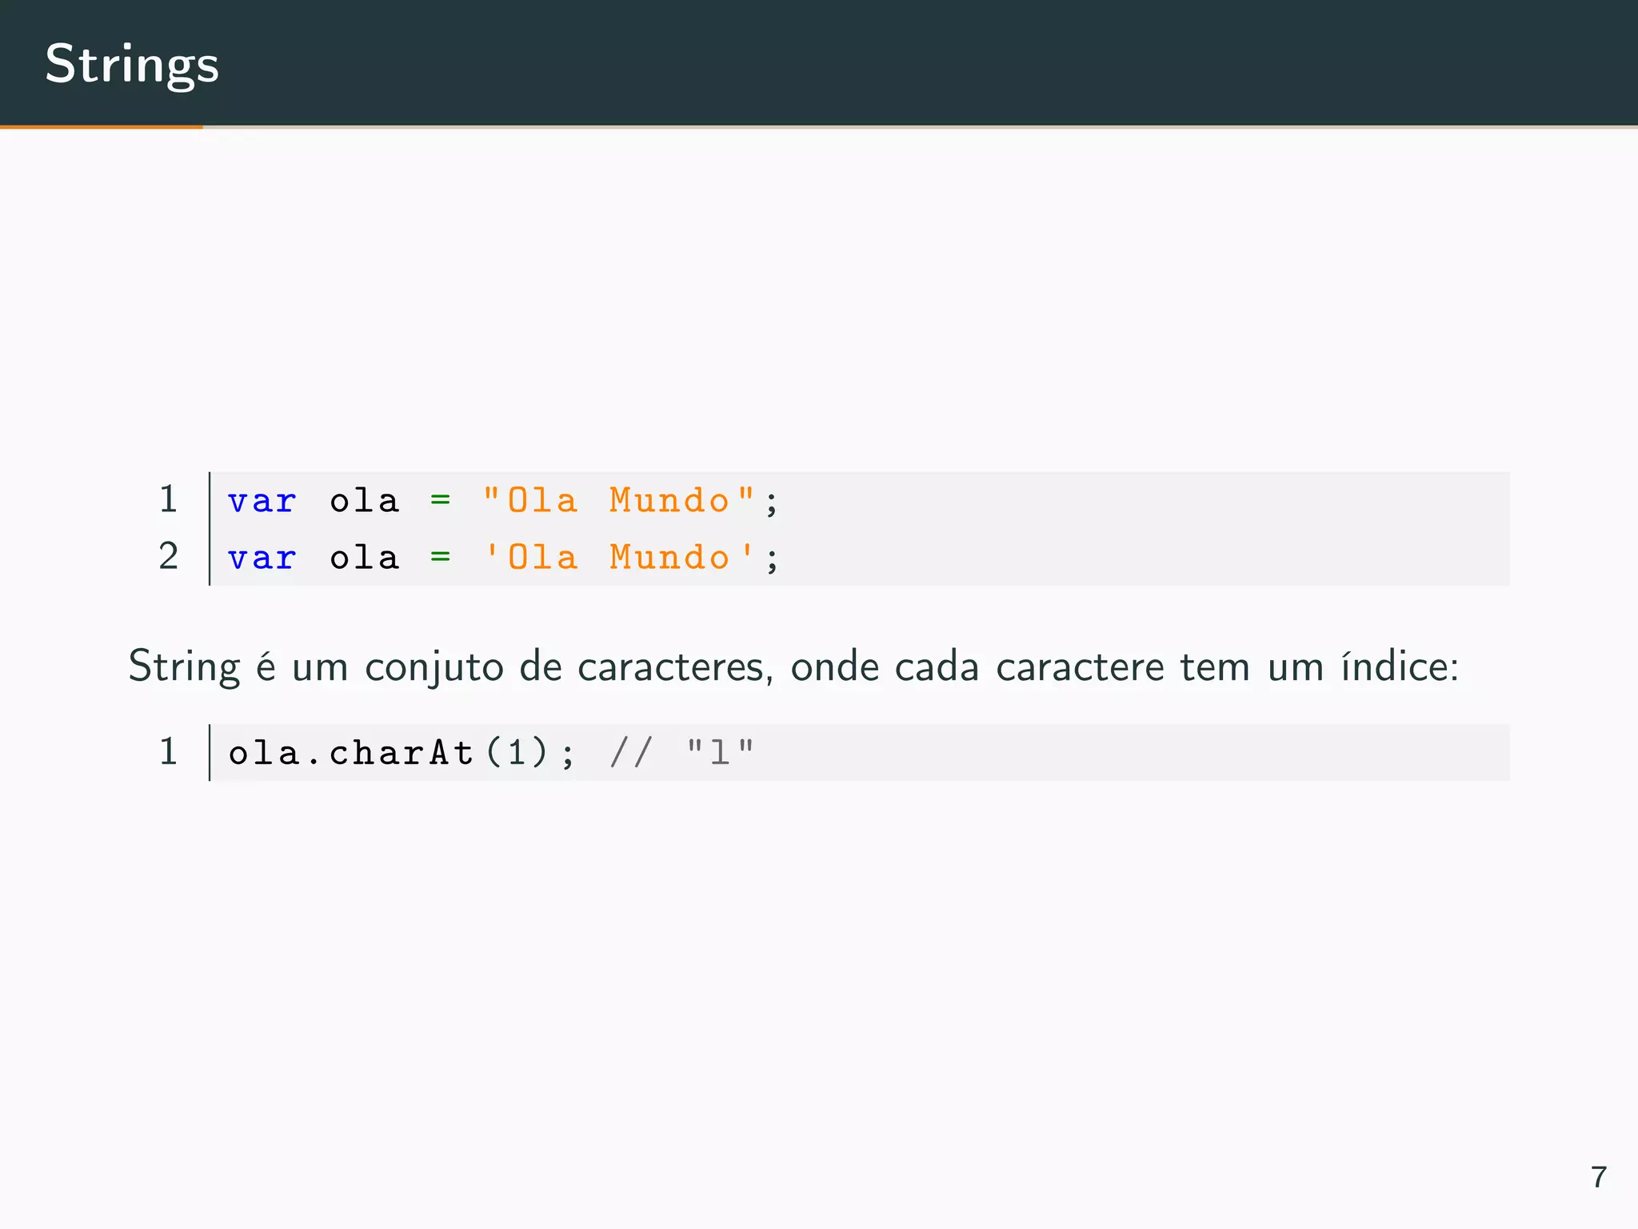The width and height of the screenshot is (1638, 1229).
Task: Select the double-quoted "Ola Mundo" string
Action: click(618, 501)
